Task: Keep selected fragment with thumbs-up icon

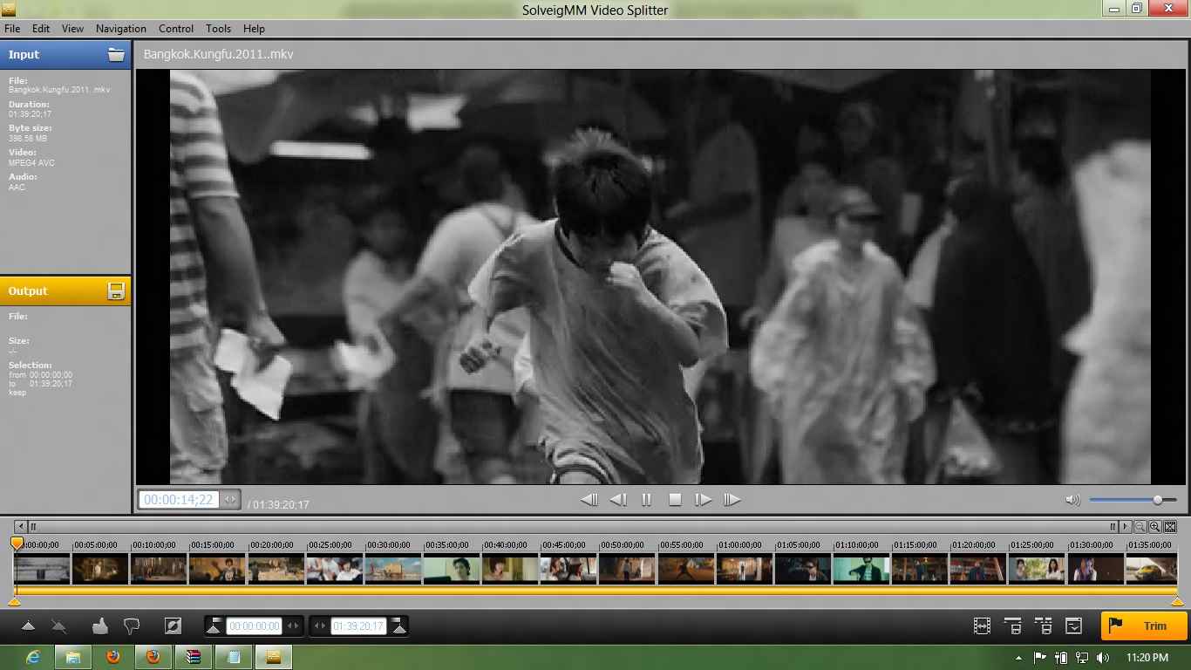Action: (x=99, y=626)
